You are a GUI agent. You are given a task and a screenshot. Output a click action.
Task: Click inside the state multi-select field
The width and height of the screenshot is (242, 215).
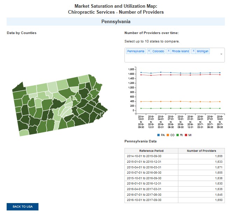[x=175, y=58]
